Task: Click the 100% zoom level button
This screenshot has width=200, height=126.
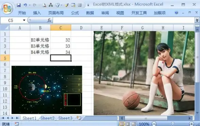Action: (144, 124)
